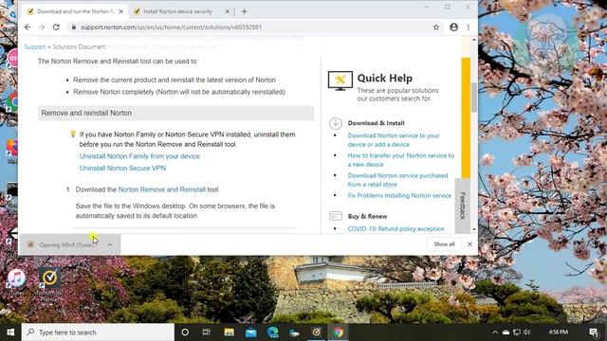The image size is (607, 341).
Task: Close the 'Download and run the Norton' tab
Action: (120, 11)
